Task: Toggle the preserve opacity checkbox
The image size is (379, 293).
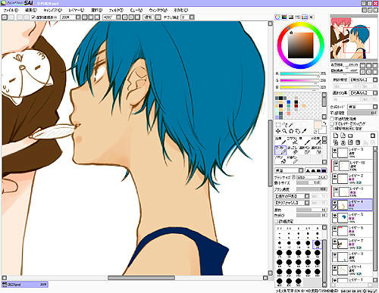Action: click(333, 119)
